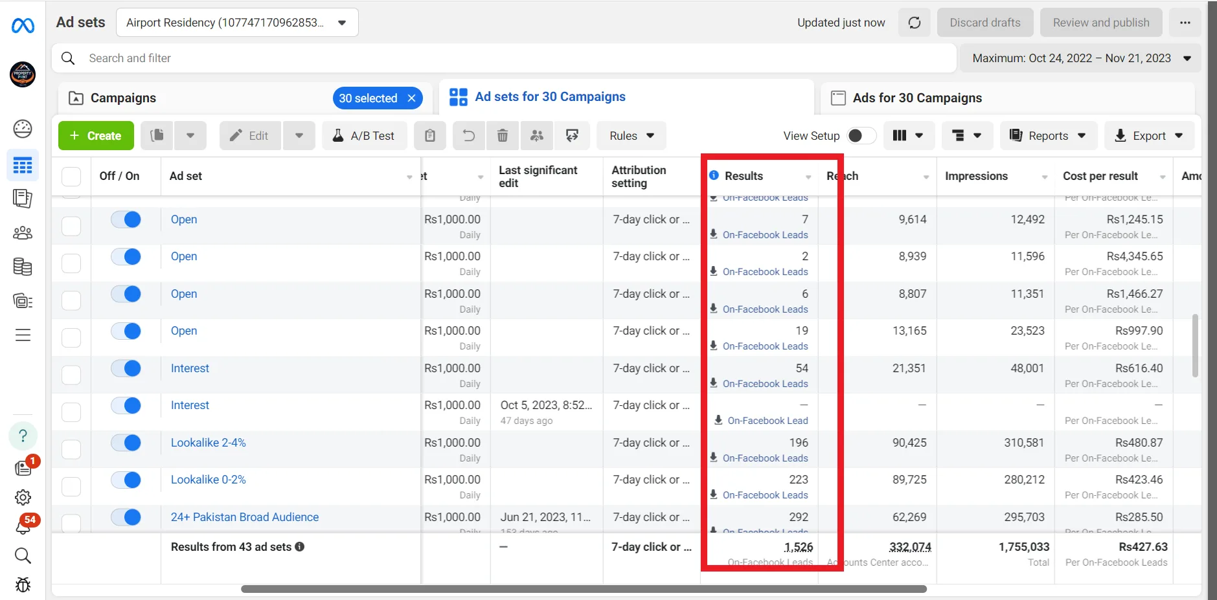1217x600 pixels.
Task: Check the box for Lookalike 0-2% row
Action: (x=71, y=486)
